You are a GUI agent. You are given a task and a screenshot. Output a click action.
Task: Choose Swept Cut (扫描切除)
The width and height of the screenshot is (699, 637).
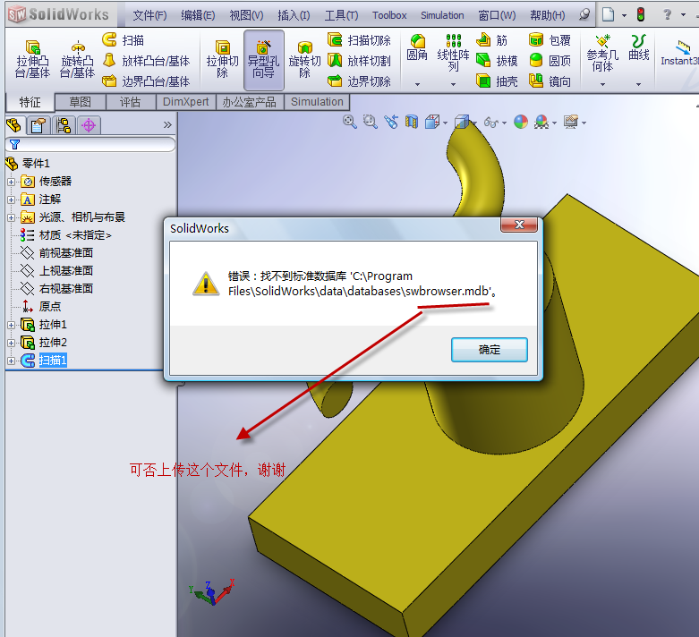[359, 40]
